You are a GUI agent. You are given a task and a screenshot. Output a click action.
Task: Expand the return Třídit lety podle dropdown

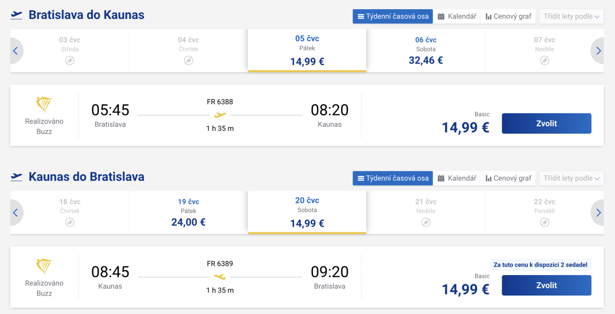pyautogui.click(x=571, y=178)
